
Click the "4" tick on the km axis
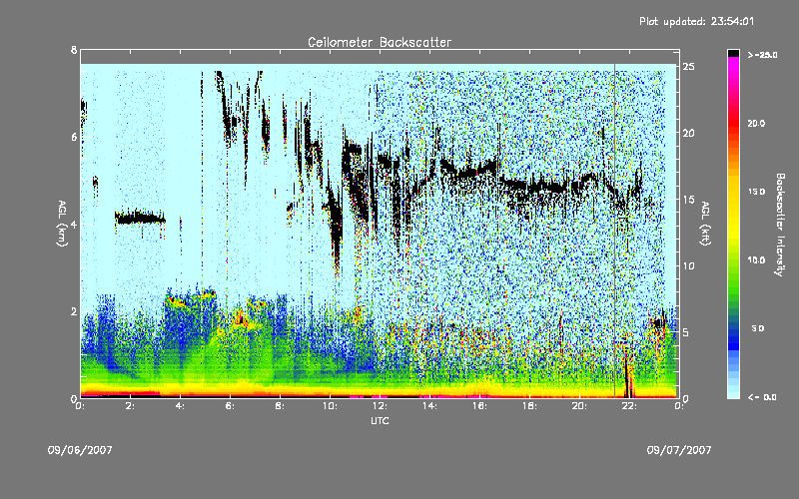pyautogui.click(x=74, y=224)
